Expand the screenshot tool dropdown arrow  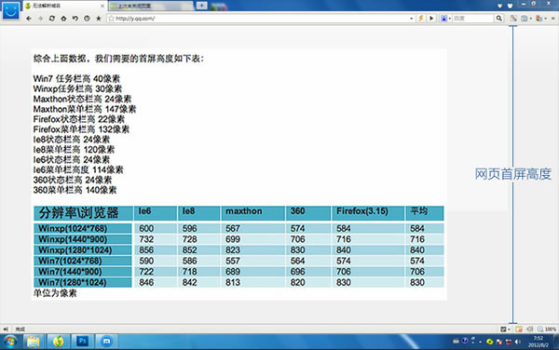coord(531,19)
